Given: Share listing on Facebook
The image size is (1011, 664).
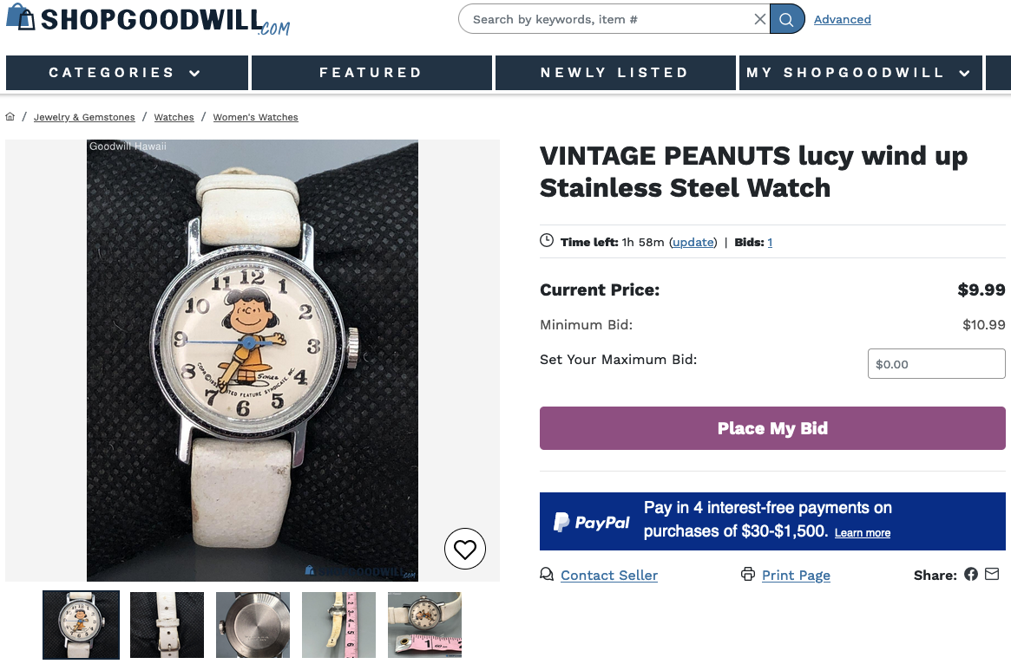Looking at the screenshot, I should click(x=971, y=575).
